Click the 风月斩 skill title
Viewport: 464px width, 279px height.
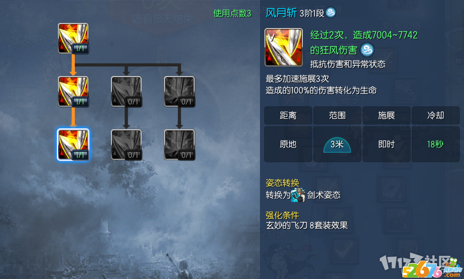[x=281, y=13]
